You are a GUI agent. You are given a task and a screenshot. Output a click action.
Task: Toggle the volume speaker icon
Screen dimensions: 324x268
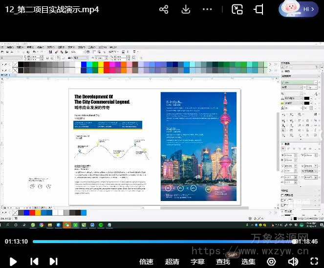pyautogui.click(x=293, y=262)
